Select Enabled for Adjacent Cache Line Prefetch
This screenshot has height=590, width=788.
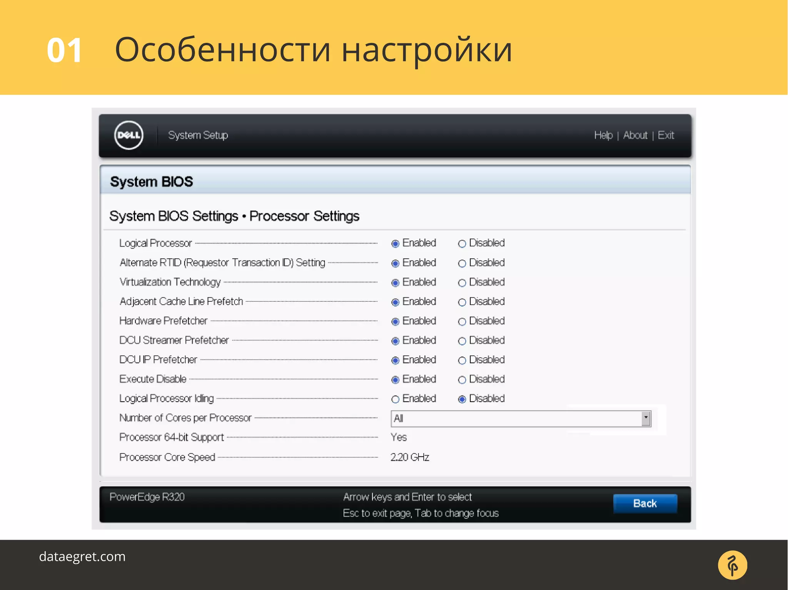coord(395,302)
